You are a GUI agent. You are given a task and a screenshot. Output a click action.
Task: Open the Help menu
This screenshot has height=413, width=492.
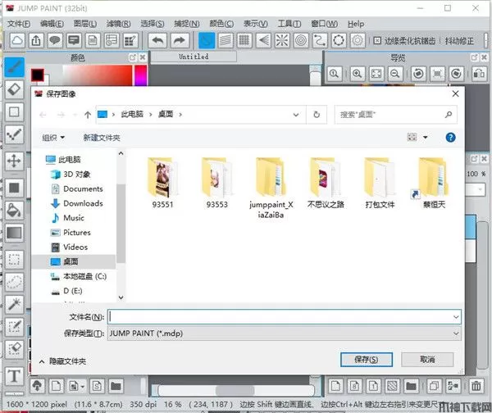[356, 24]
